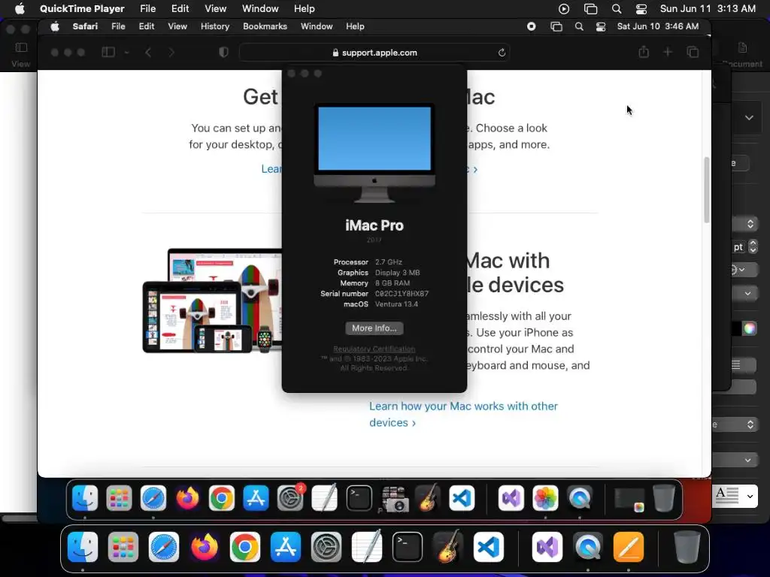Image resolution: width=770 pixels, height=577 pixels.
Task: Click the pt size stepper in Pages sidebar
Action: point(753,246)
